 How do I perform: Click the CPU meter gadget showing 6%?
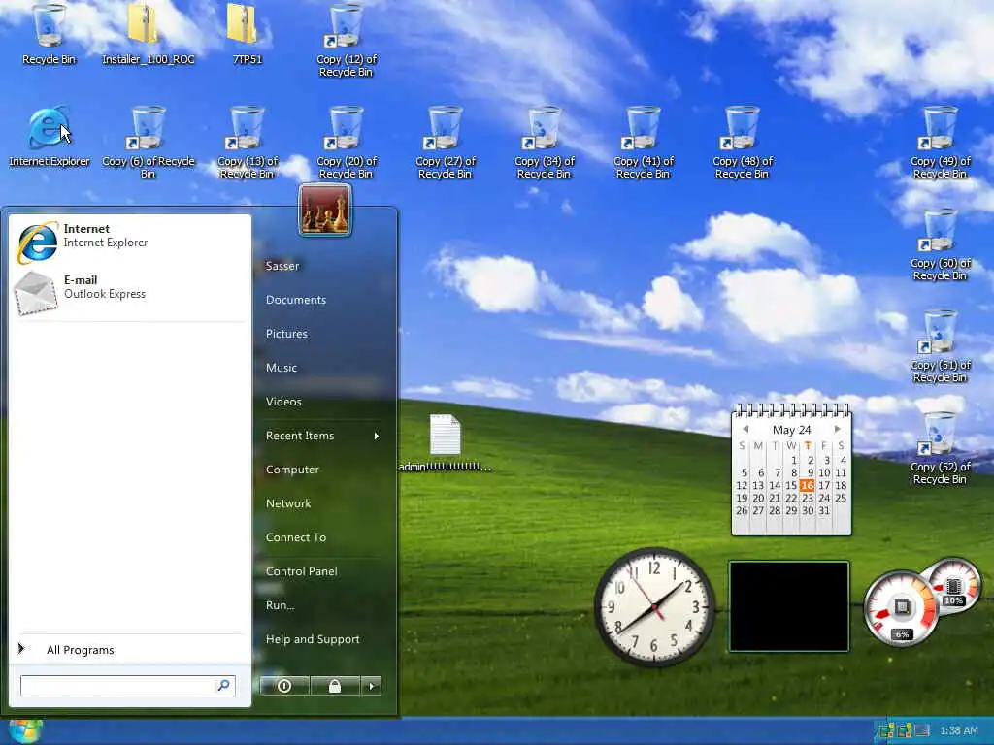(901, 609)
